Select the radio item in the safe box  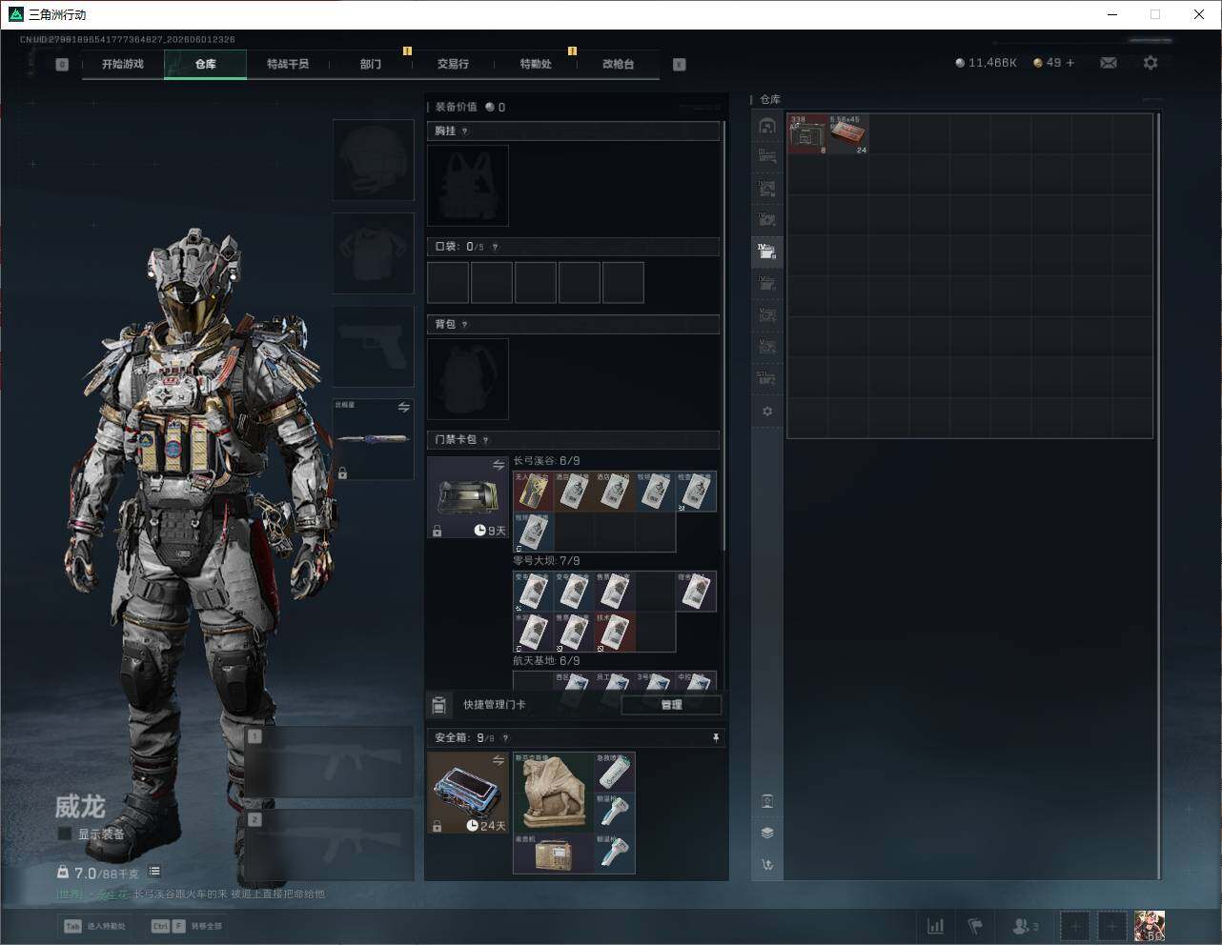tap(554, 854)
